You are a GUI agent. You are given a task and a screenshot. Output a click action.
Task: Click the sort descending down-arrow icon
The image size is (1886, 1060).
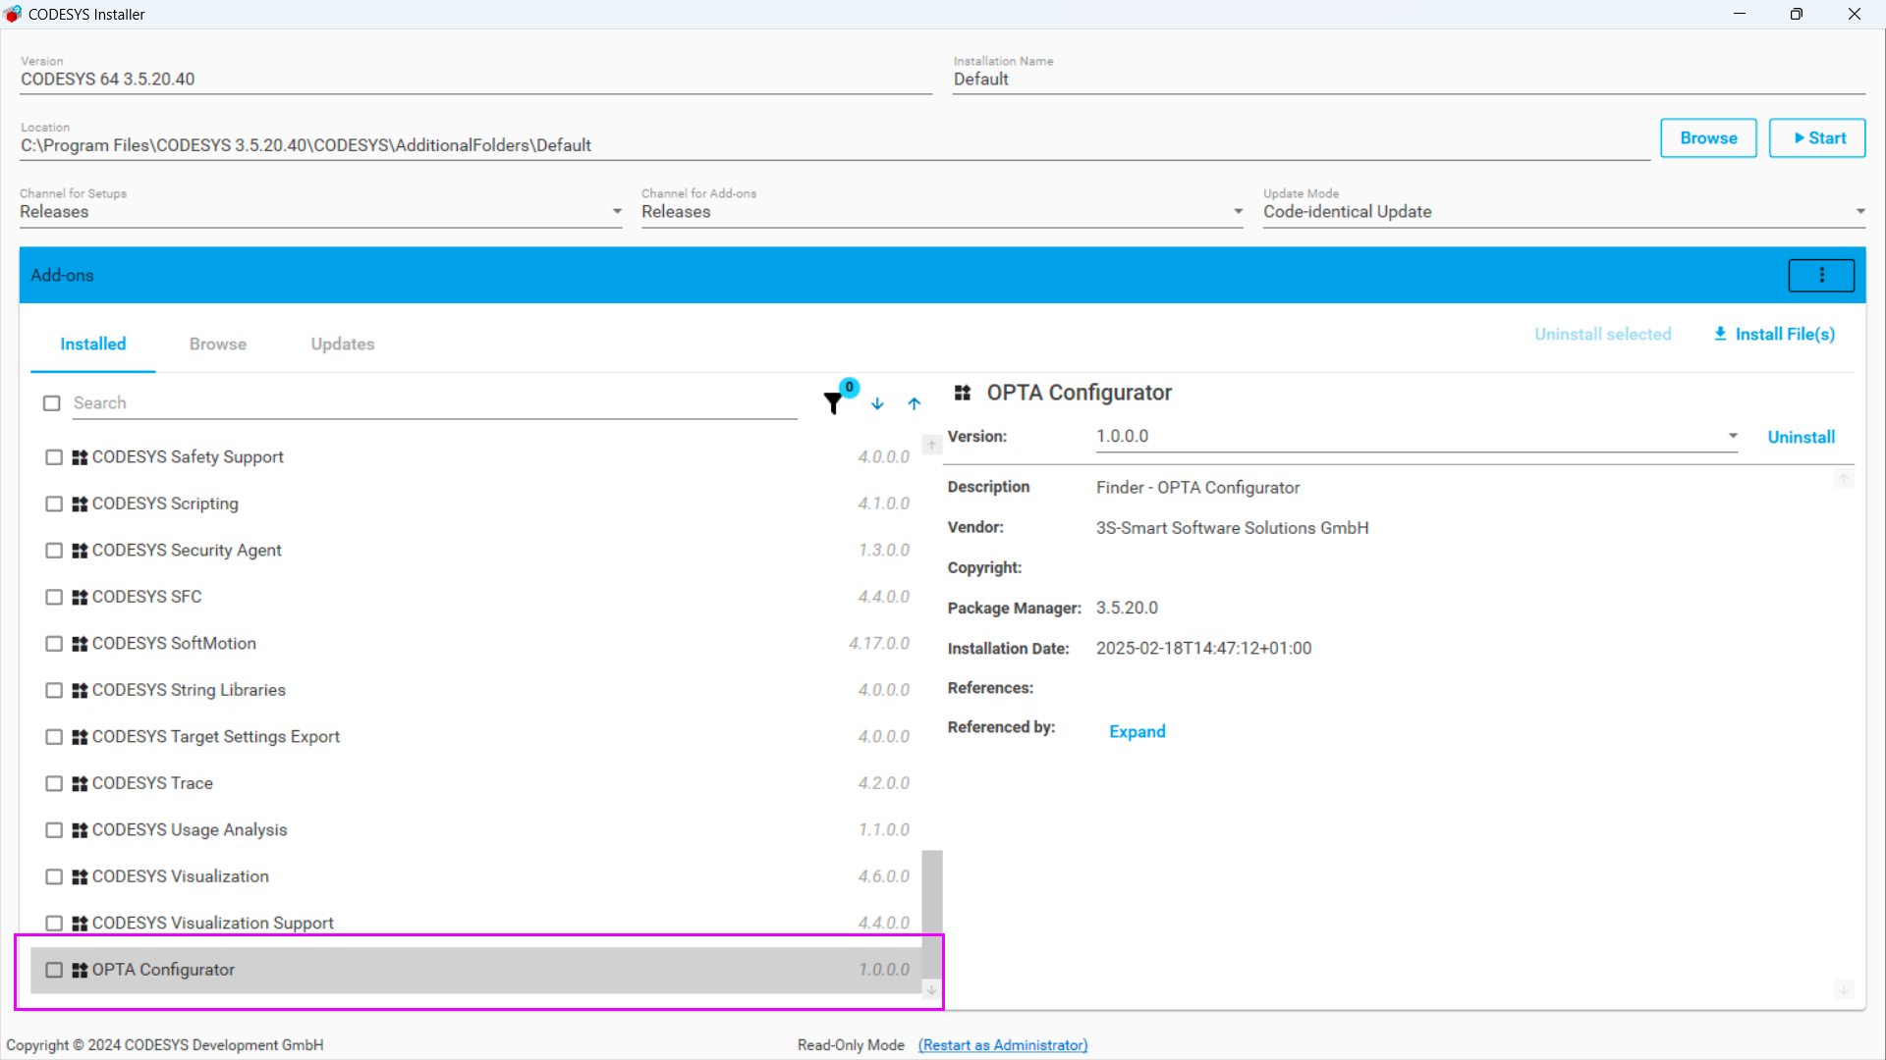tap(877, 403)
